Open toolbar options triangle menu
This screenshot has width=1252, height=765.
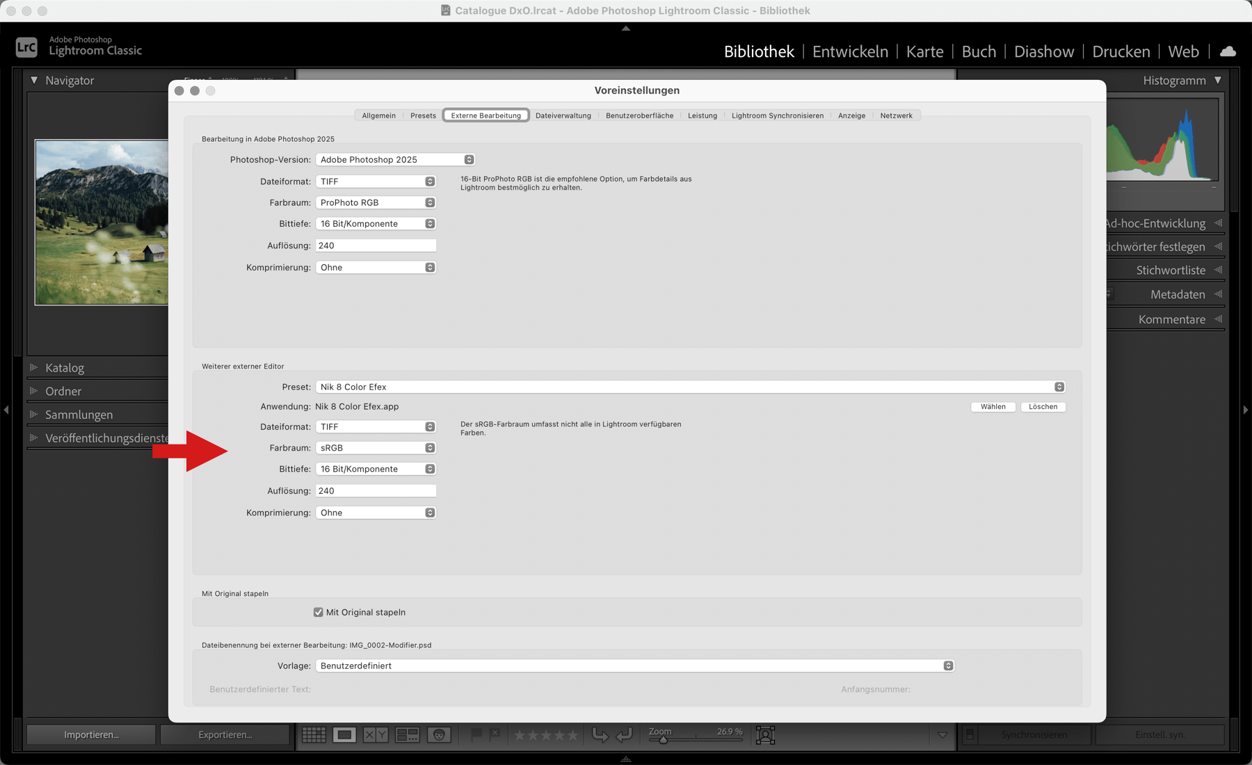pyautogui.click(x=942, y=734)
